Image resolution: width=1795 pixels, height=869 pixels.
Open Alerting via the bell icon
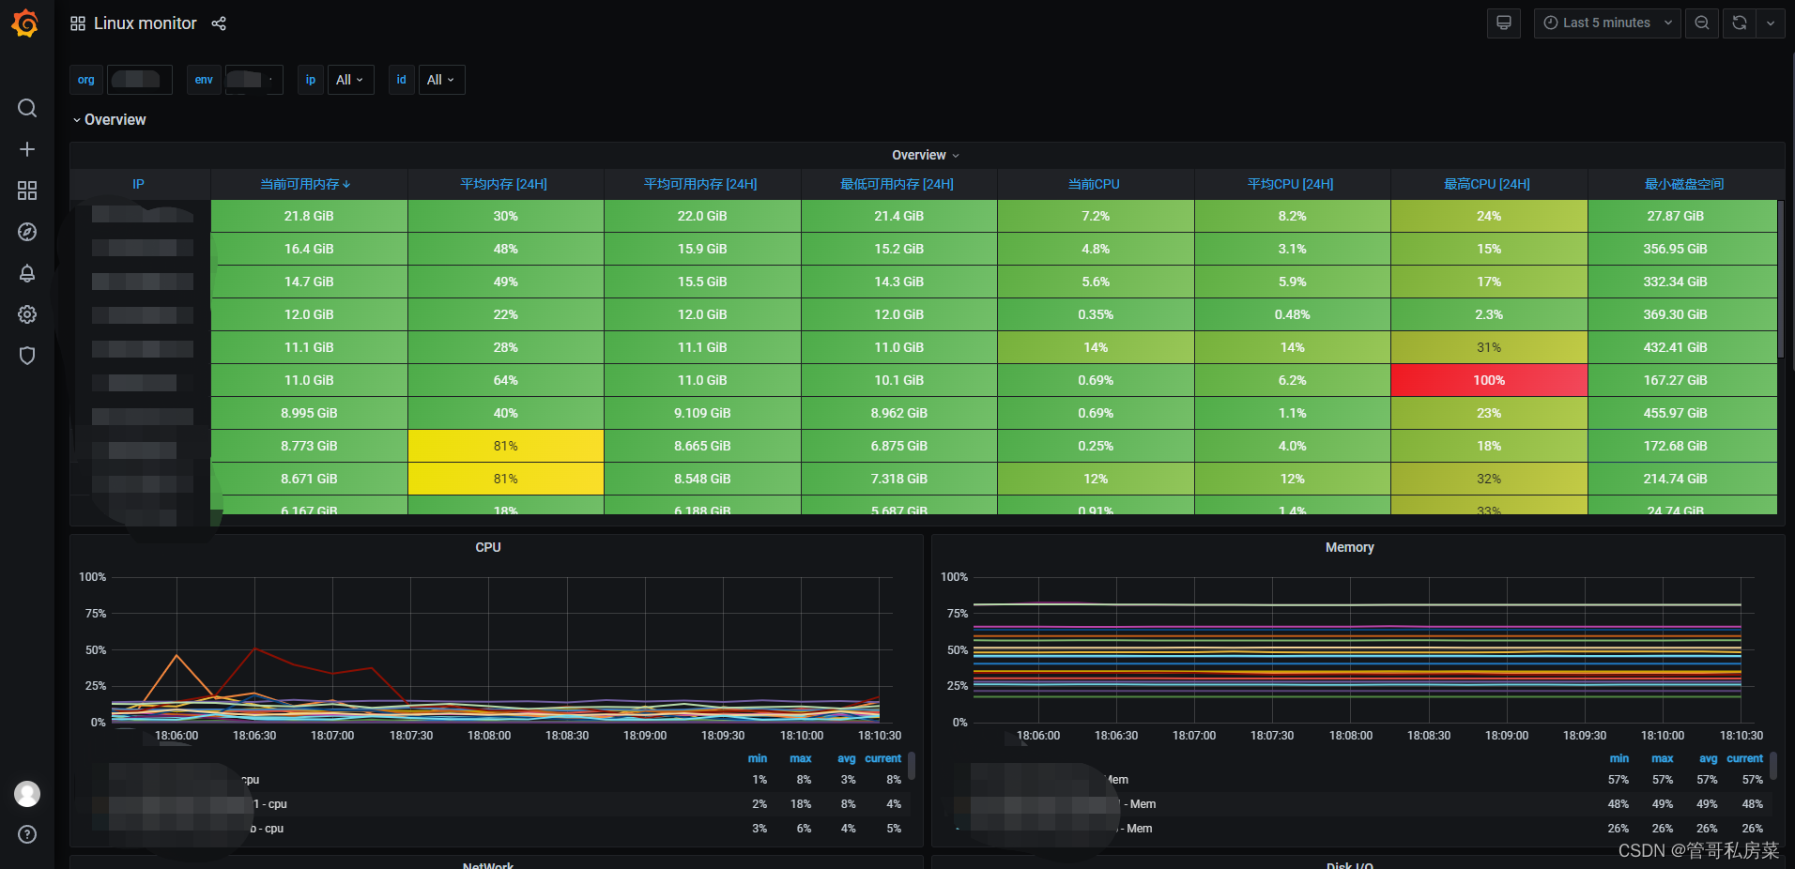click(x=27, y=273)
